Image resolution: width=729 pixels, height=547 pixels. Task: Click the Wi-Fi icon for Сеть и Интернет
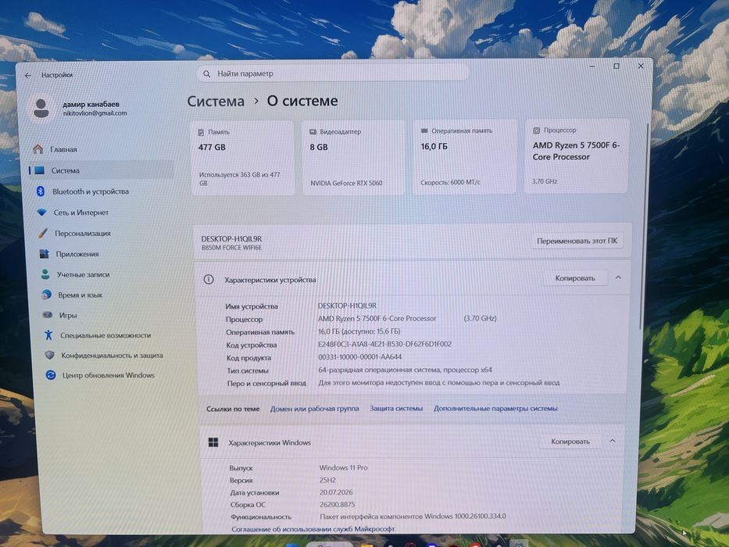click(x=42, y=213)
